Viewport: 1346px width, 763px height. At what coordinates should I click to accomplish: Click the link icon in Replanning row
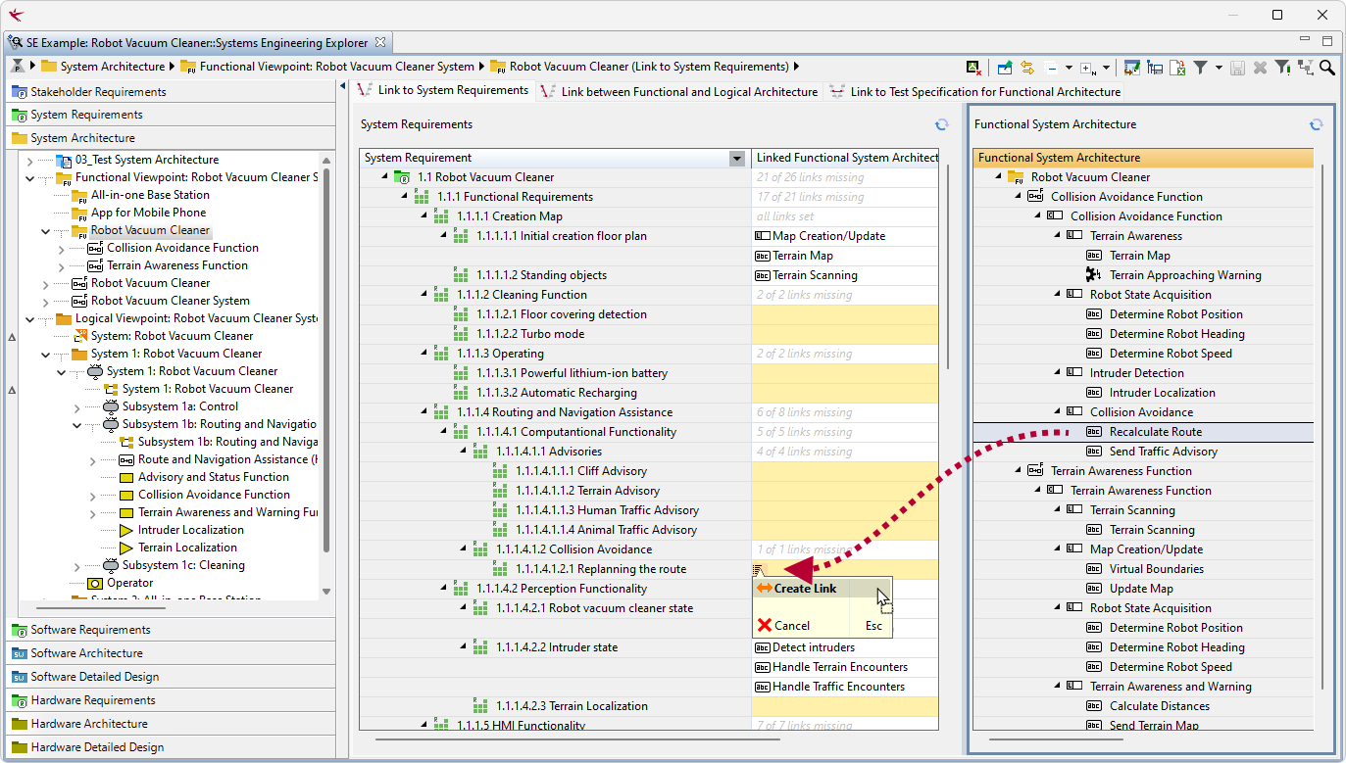click(x=758, y=569)
